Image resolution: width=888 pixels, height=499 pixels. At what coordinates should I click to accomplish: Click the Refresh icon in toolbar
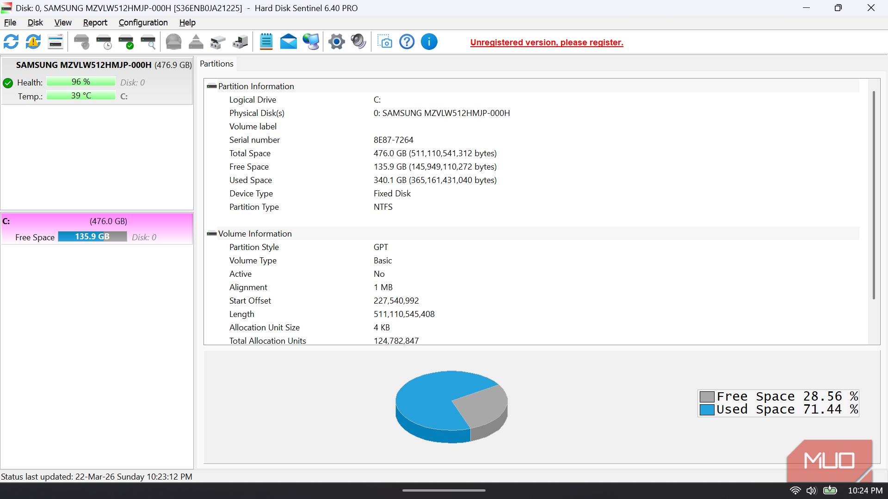click(11, 42)
